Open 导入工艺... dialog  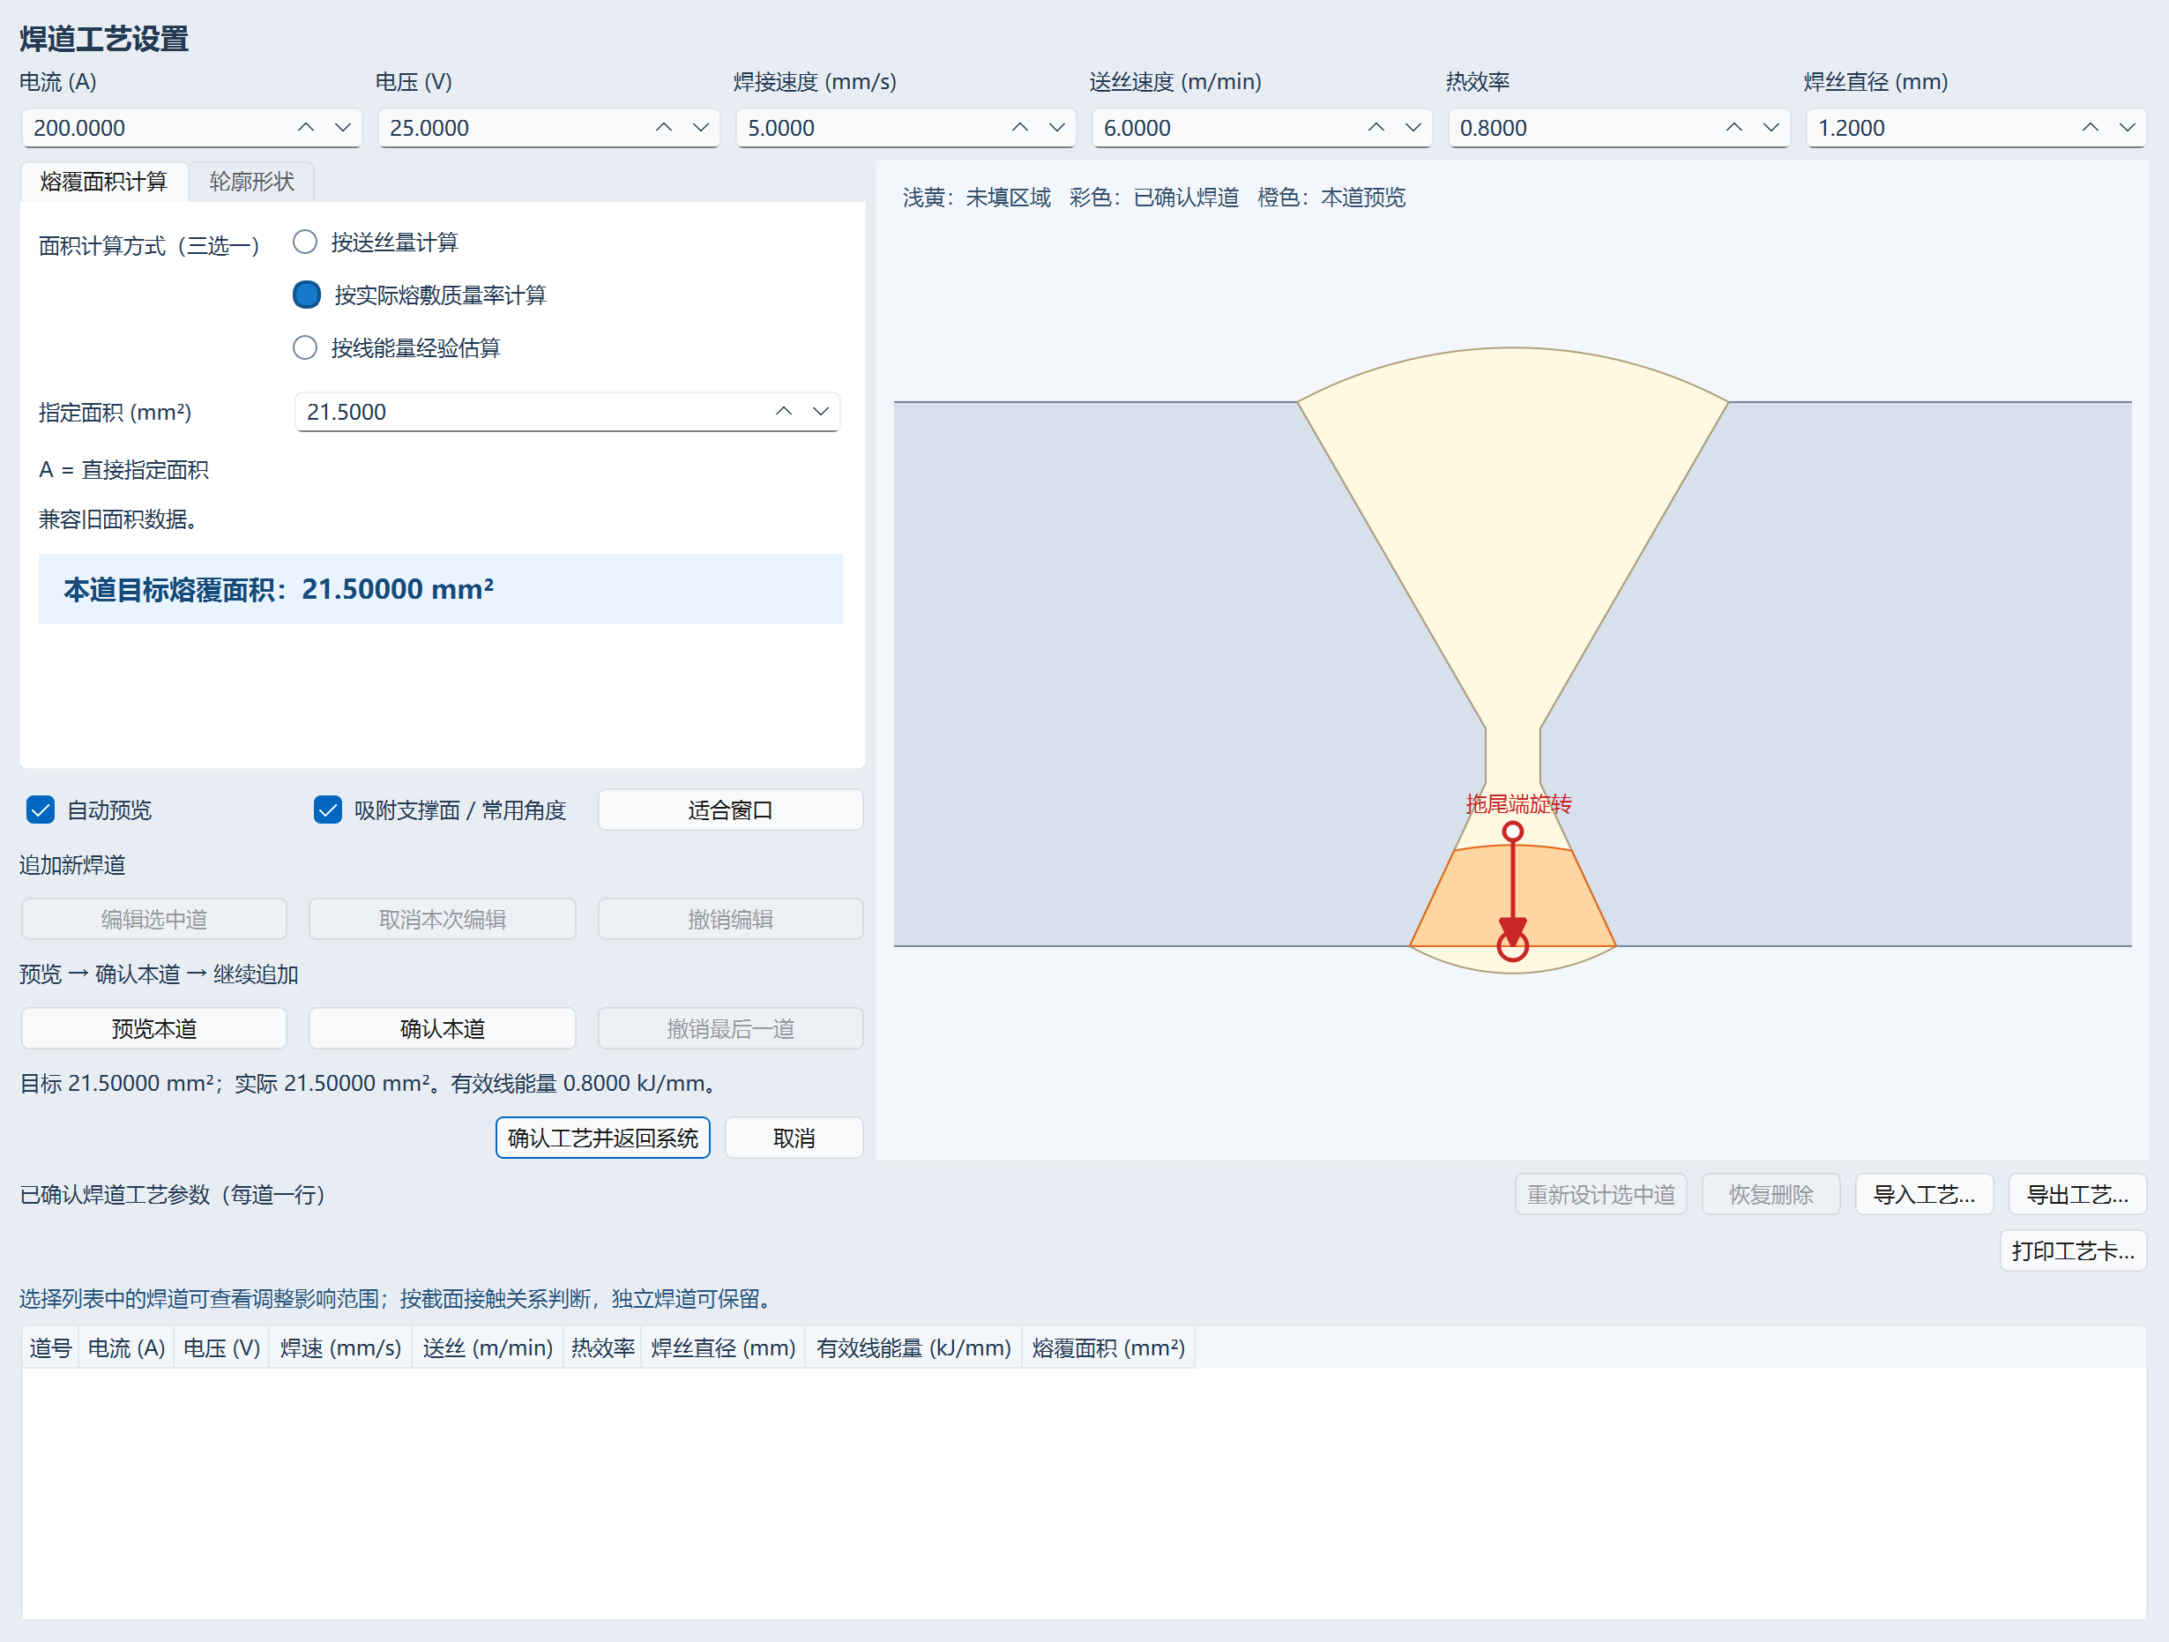coord(1924,1195)
